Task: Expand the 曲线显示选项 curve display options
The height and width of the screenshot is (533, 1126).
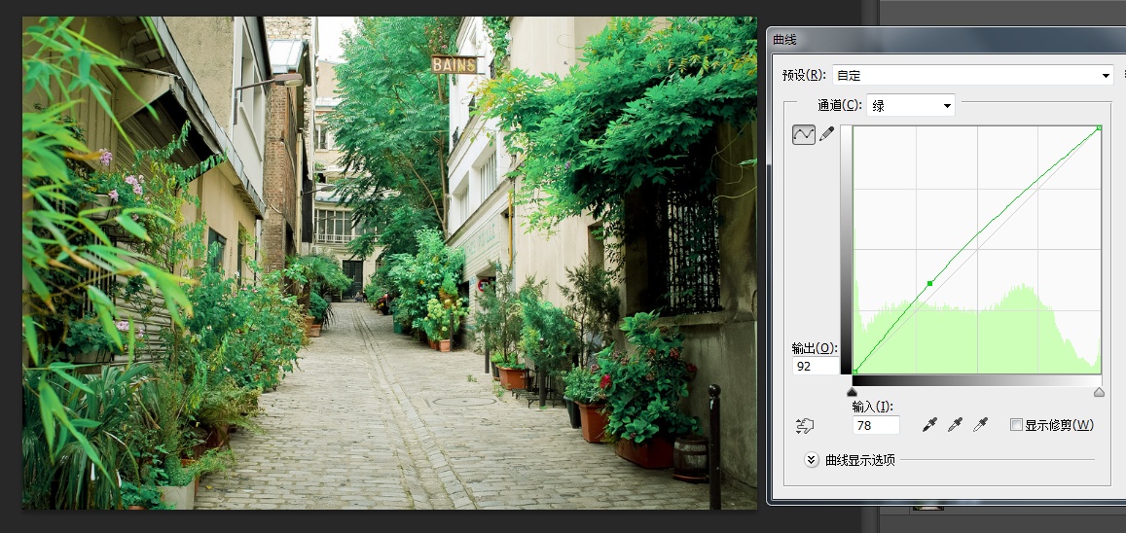Action: [812, 460]
